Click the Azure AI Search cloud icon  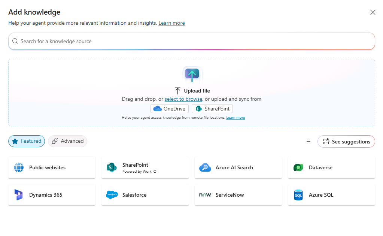tap(205, 167)
